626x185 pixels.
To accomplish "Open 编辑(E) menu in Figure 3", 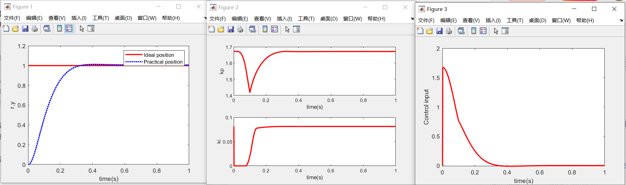I will [449, 21].
